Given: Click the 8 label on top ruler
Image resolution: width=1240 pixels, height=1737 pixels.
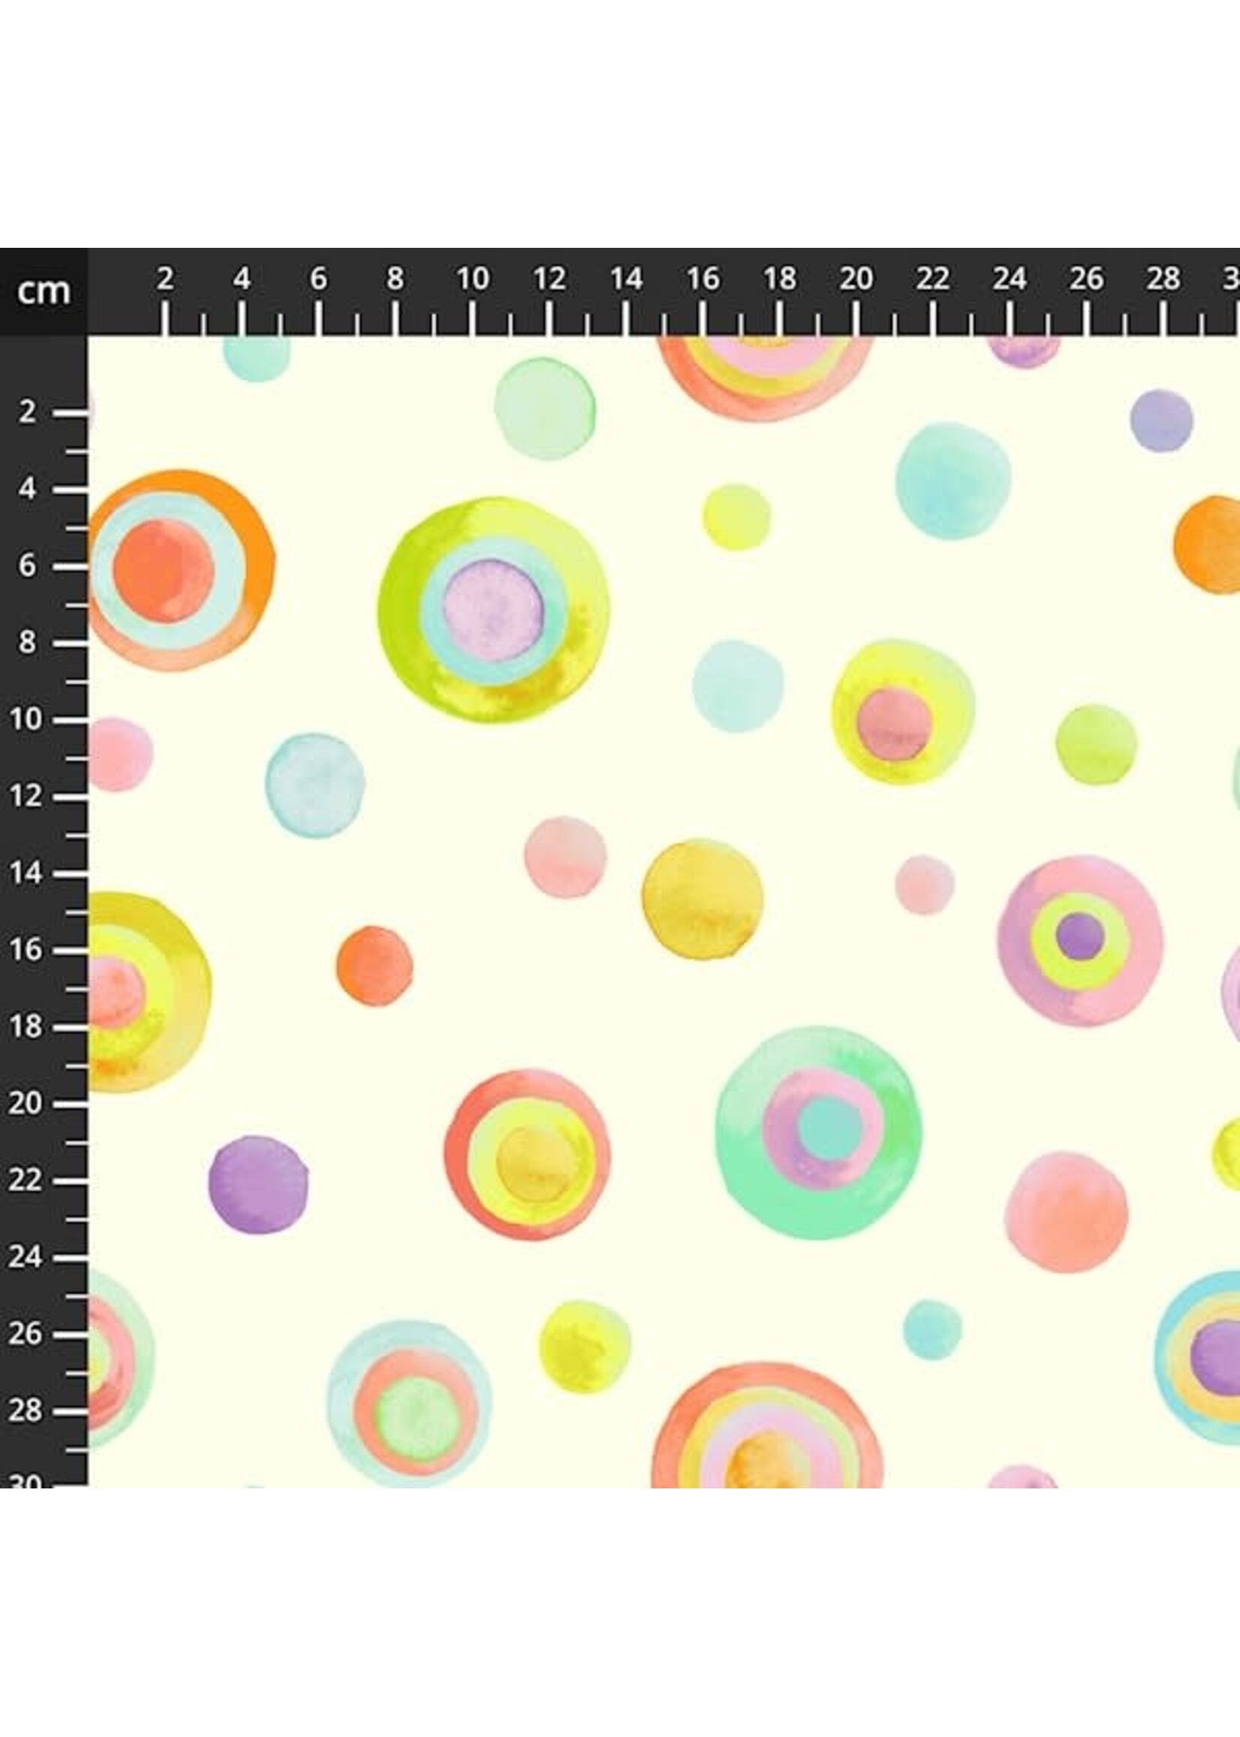Looking at the screenshot, I should (x=395, y=279).
